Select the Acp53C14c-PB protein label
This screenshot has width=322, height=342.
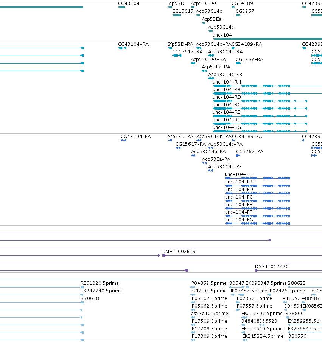[x=225, y=166]
